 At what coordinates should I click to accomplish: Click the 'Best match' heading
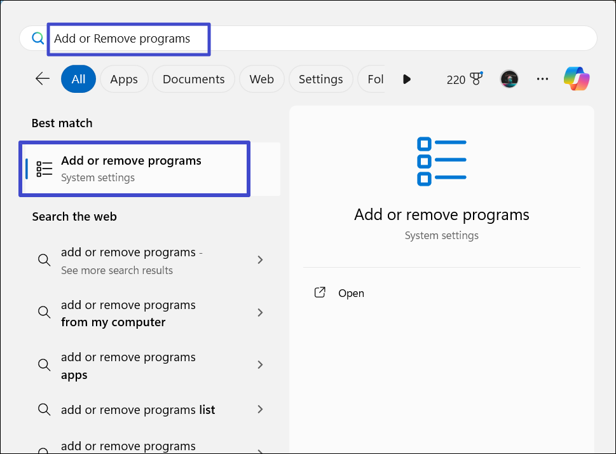[62, 123]
